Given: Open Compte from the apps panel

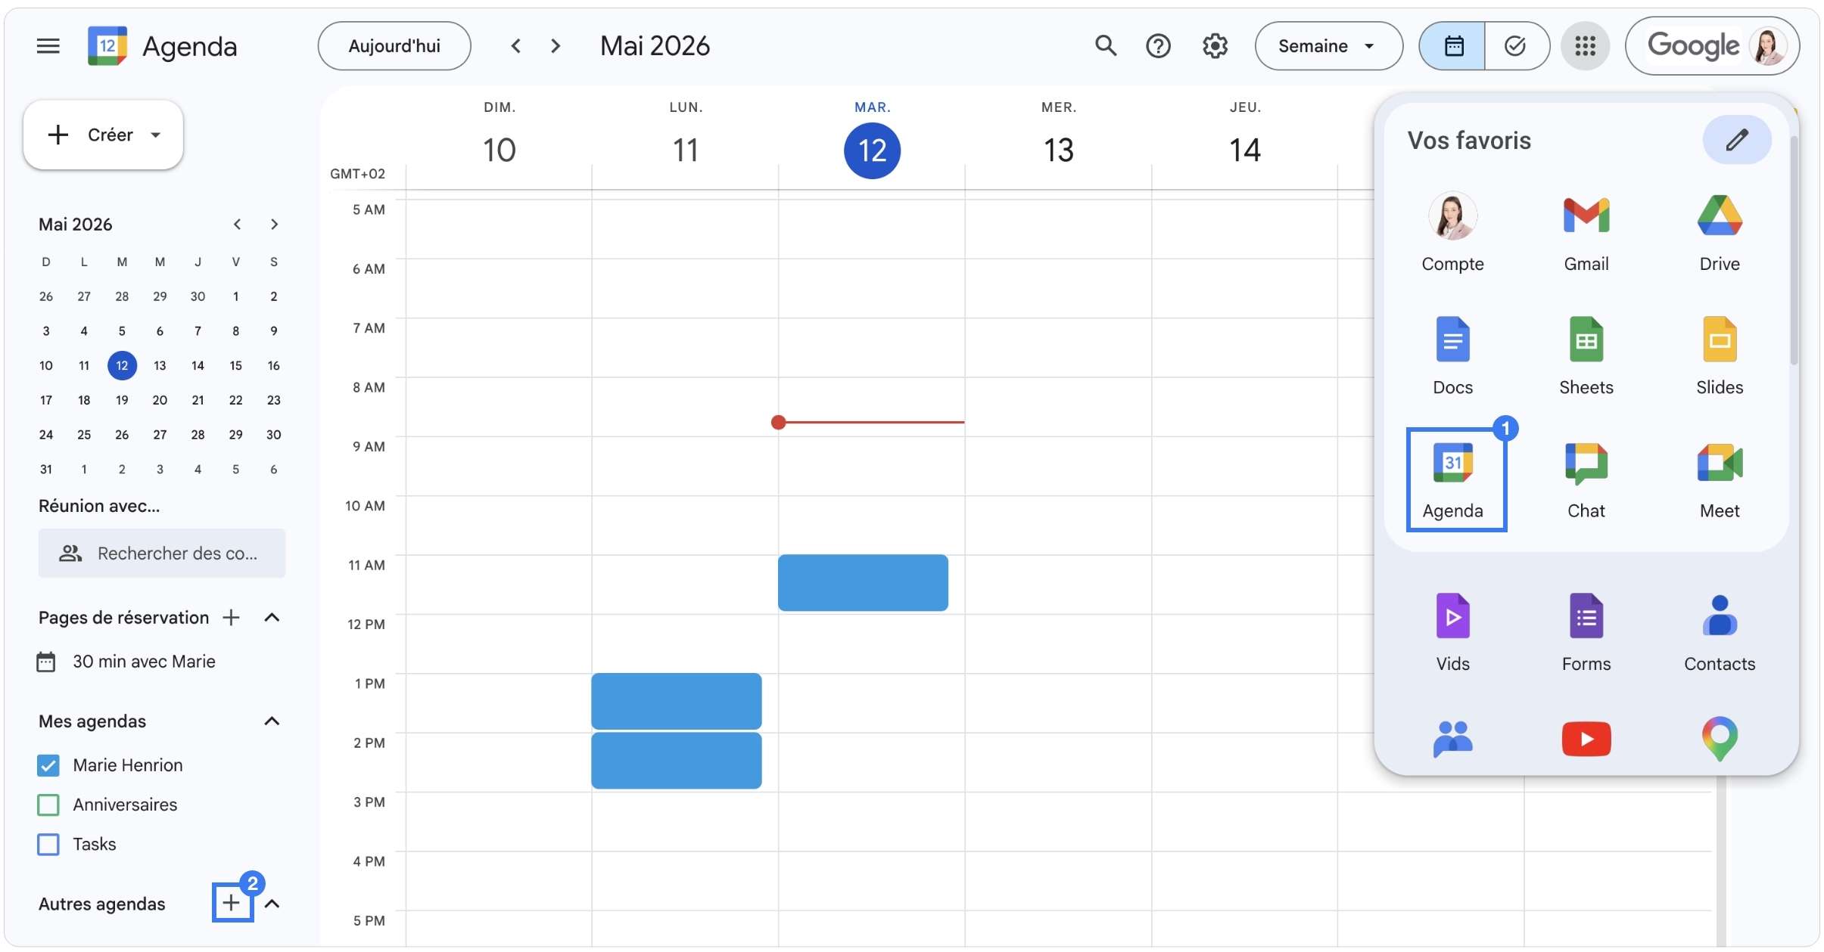Looking at the screenshot, I should click(x=1452, y=233).
